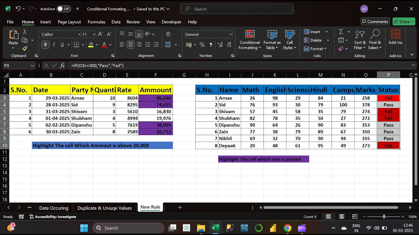Open the Formulas ribbon tab

[x=97, y=22]
